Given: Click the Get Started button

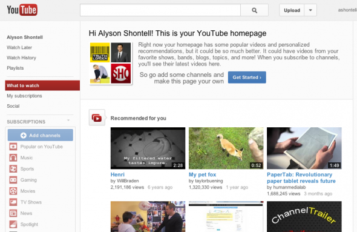Looking at the screenshot, I should (x=247, y=78).
